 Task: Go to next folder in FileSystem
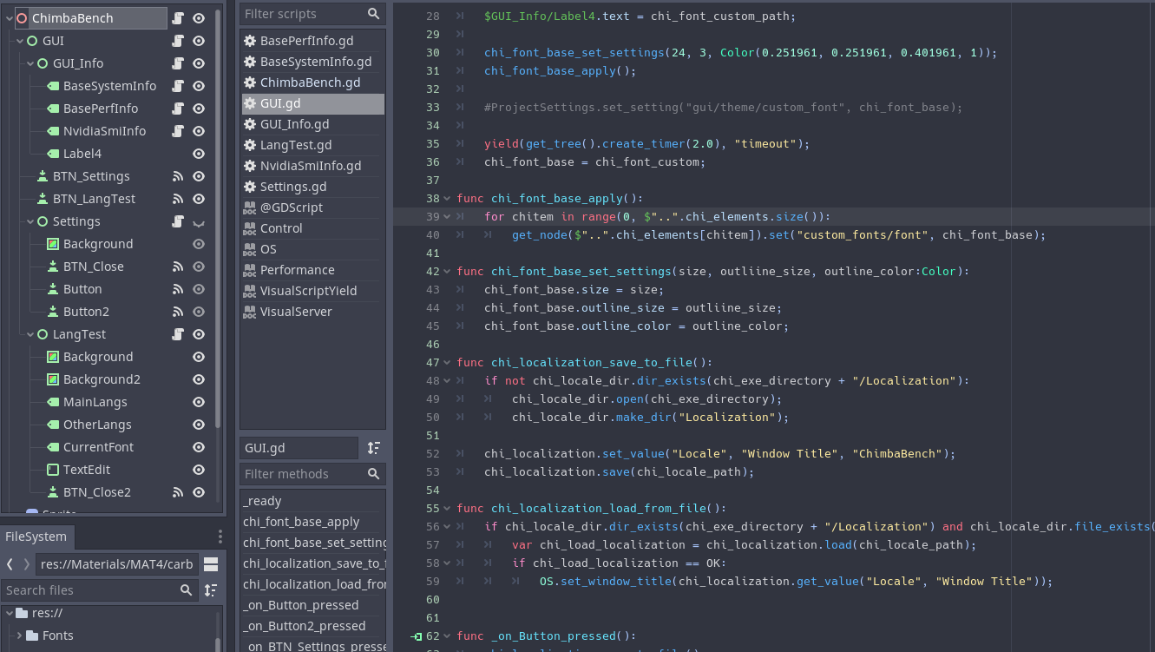tap(27, 564)
